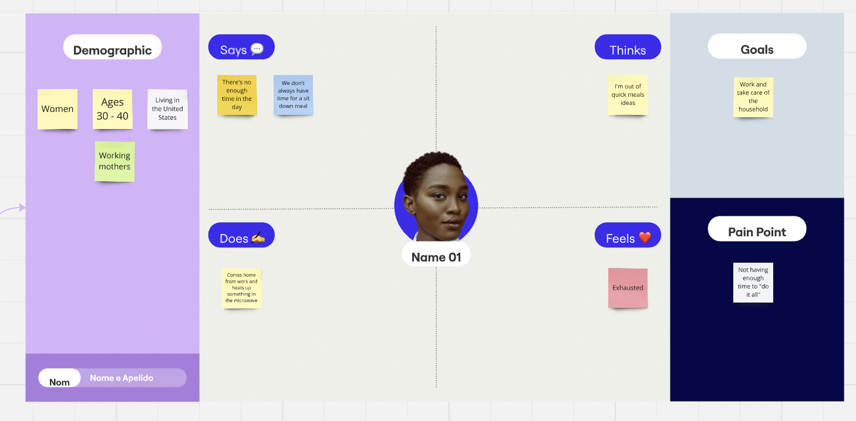
Task: Select the Ages 30 - 40 sticky note
Action: tap(112, 109)
